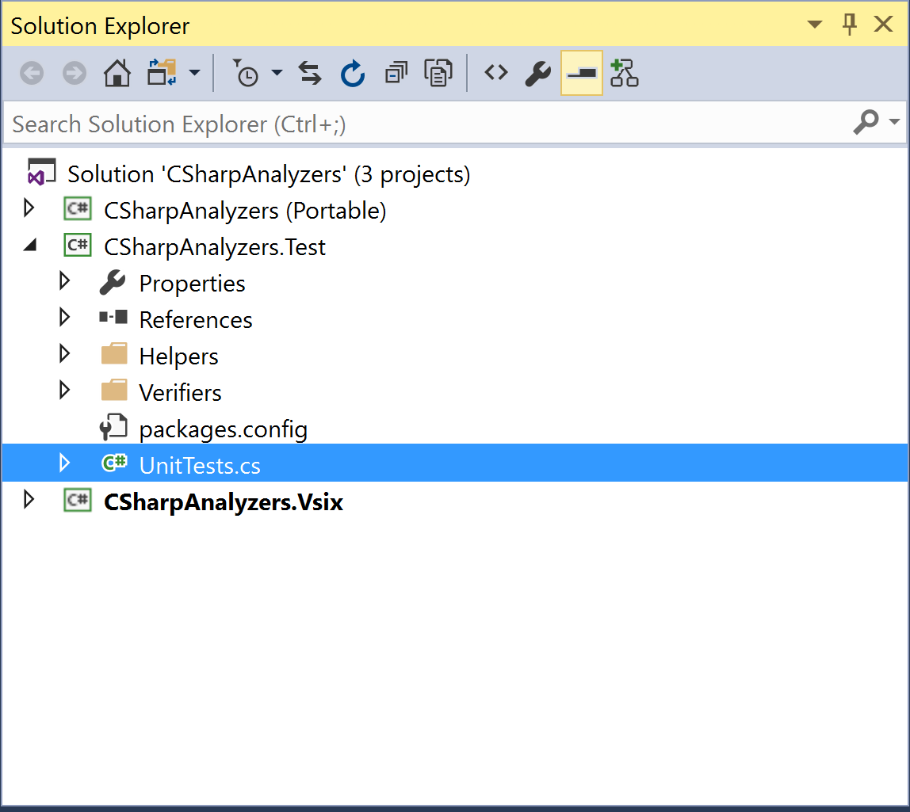Click C# icon of CSharpAnalyzers.Vsix
The width and height of the screenshot is (910, 812).
pyautogui.click(x=77, y=500)
